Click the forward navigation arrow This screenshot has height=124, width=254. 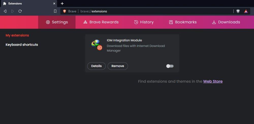(x=12, y=11)
